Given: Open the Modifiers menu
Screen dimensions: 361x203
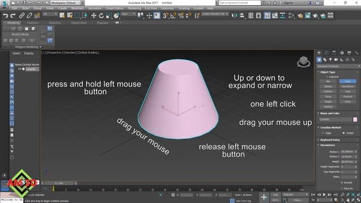Looking at the screenshot, I should [77, 8].
